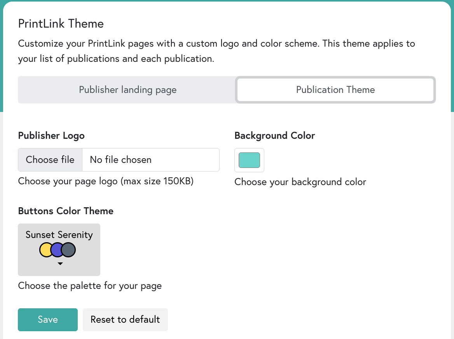Viewport: 454px width, 339px height.
Task: Select the Publication Theme tab
Action: (x=335, y=90)
